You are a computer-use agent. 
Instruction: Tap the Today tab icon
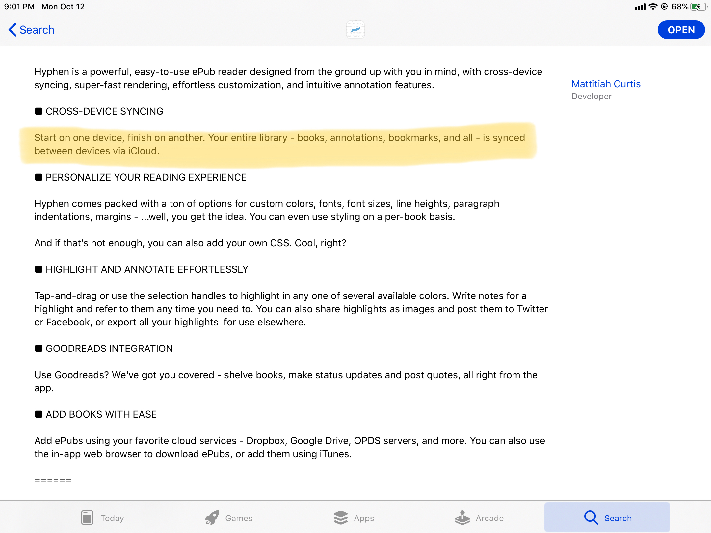point(87,518)
